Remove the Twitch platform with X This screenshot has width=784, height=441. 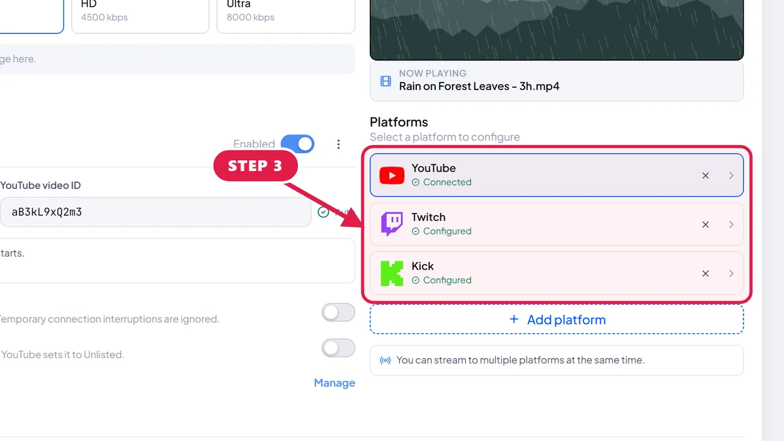pos(706,224)
